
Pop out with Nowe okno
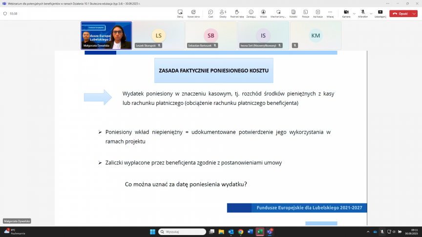(193, 13)
